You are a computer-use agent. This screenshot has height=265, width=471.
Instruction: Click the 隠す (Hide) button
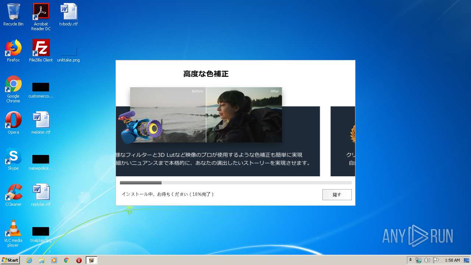[x=337, y=195]
